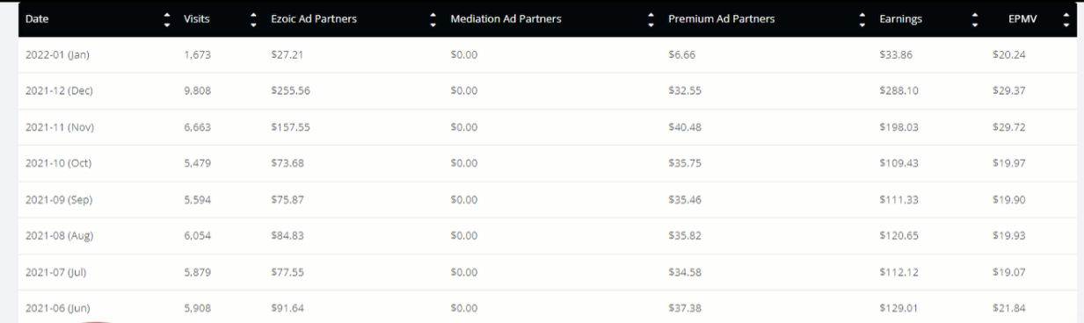1084x323 pixels.
Task: Select the 9,808 visits cell
Action: (x=196, y=91)
